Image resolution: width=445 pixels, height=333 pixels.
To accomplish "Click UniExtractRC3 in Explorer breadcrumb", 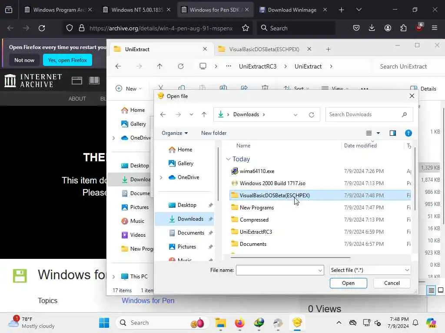I will point(257,66).
